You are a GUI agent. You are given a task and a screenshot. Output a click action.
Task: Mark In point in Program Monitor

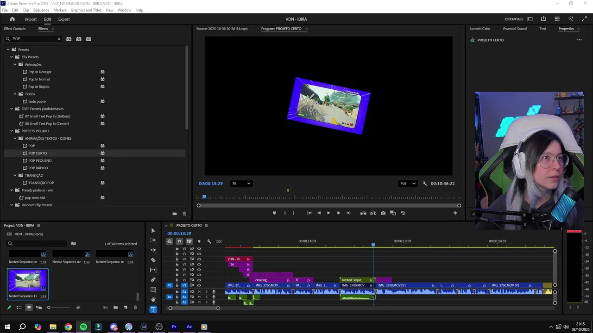click(285, 213)
